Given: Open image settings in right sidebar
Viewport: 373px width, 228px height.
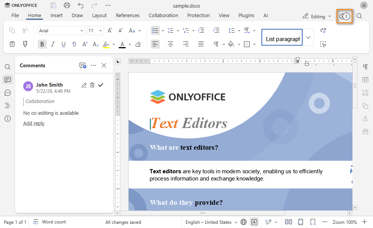Looking at the screenshot, I should click(x=365, y=93).
